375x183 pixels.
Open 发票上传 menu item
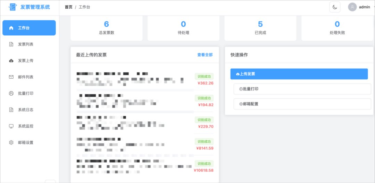pos(29,61)
